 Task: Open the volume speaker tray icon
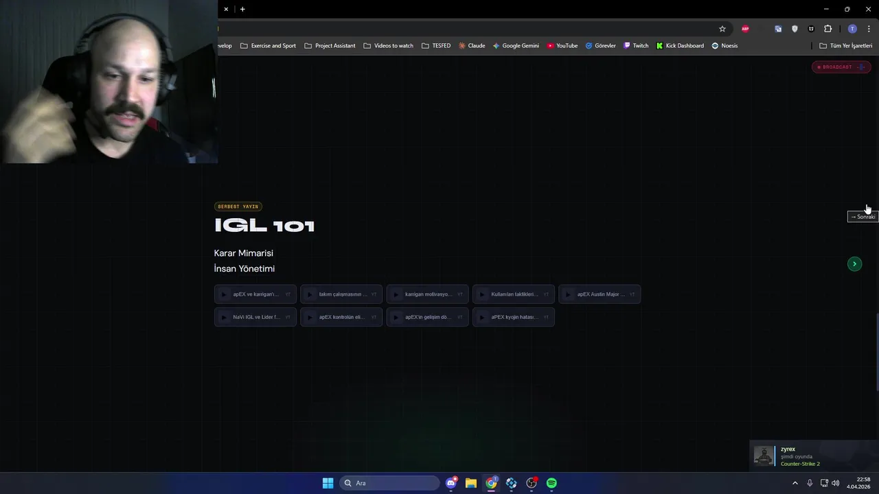point(835,483)
